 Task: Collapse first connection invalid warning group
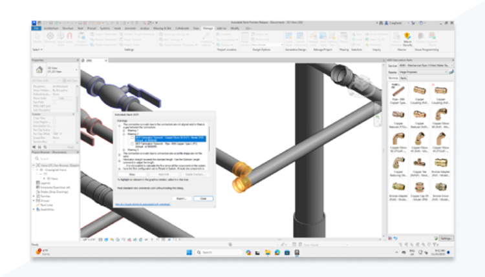point(120,125)
